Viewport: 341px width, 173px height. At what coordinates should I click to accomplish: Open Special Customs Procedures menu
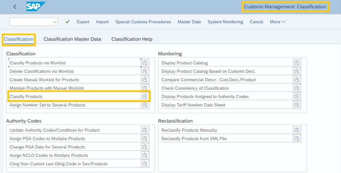[143, 22]
